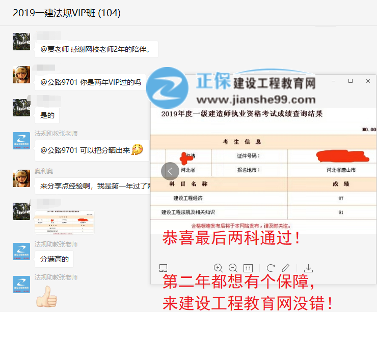Click the 是的 reply bubble
Viewport: 377px width, 346px height.
coord(47,115)
